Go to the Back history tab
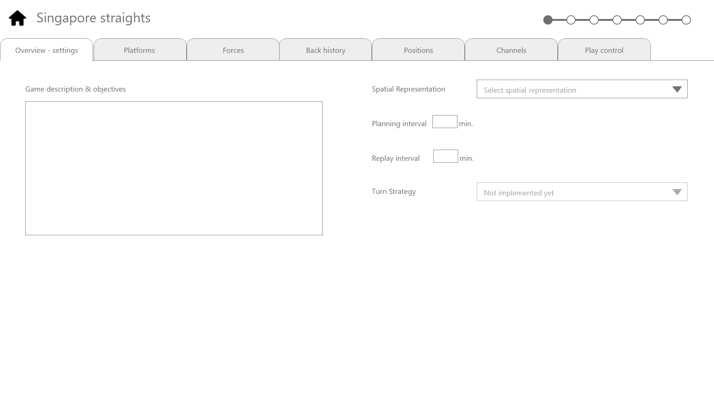The height and width of the screenshot is (402, 714). click(x=326, y=50)
